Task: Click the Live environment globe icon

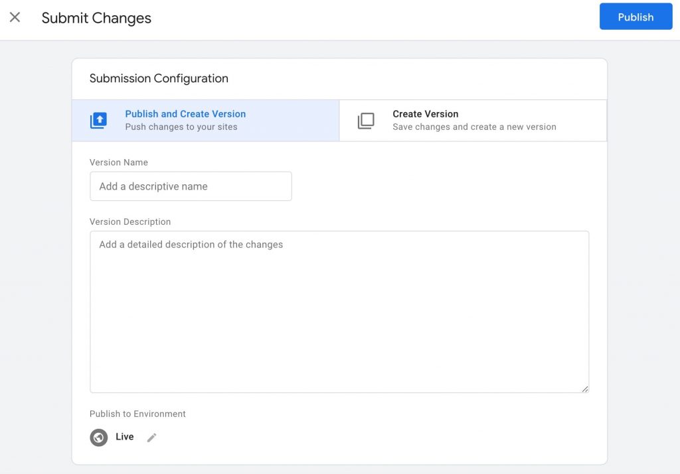Action: [x=99, y=438]
